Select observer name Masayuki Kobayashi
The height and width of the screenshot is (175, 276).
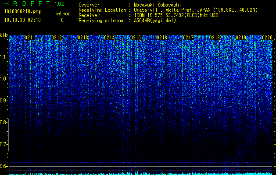point(158,5)
